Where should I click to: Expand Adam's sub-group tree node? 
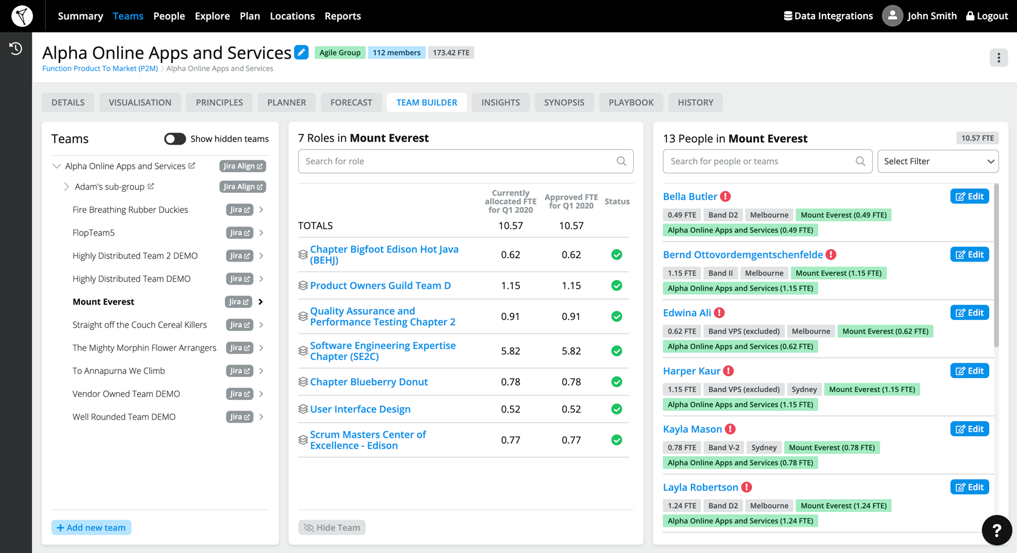click(66, 187)
